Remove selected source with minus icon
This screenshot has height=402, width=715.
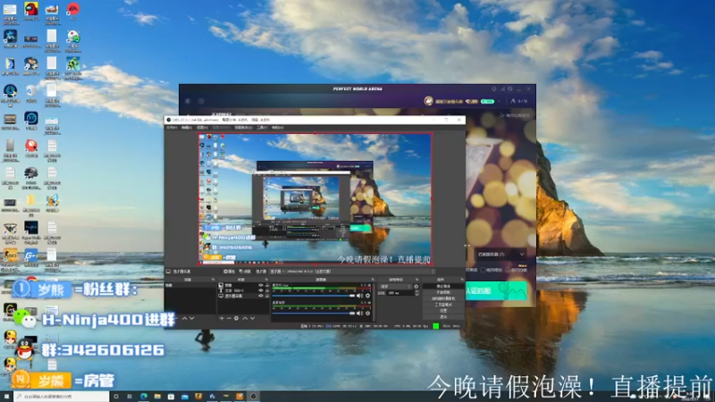point(229,318)
